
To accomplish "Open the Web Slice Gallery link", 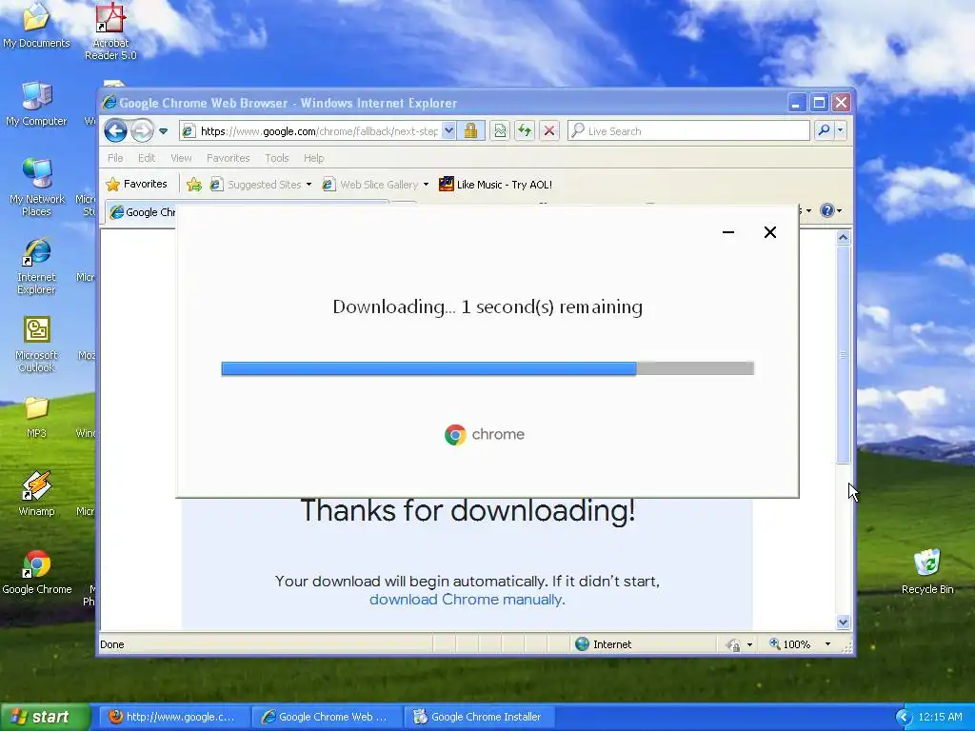I will click(x=370, y=184).
